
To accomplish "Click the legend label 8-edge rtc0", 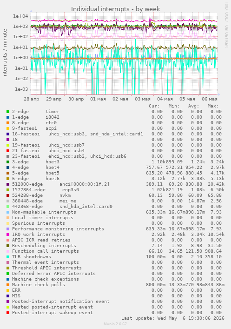I will coord(34,123).
